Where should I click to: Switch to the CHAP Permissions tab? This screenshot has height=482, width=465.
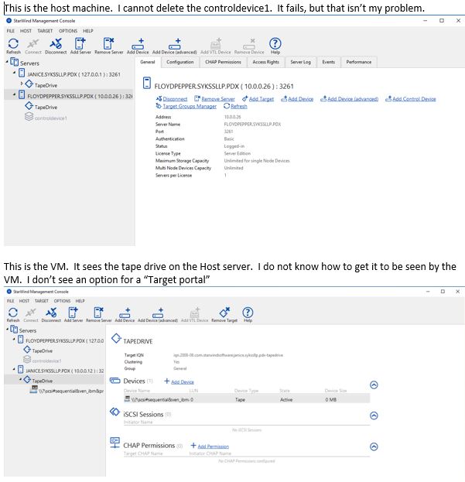223,62
